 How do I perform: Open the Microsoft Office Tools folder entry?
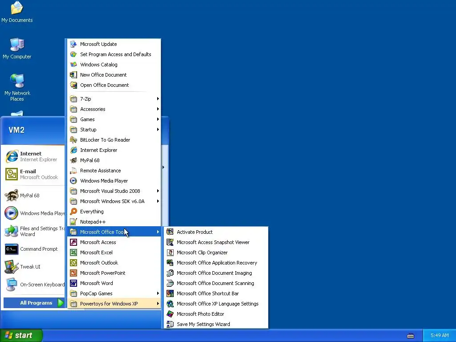click(x=114, y=232)
